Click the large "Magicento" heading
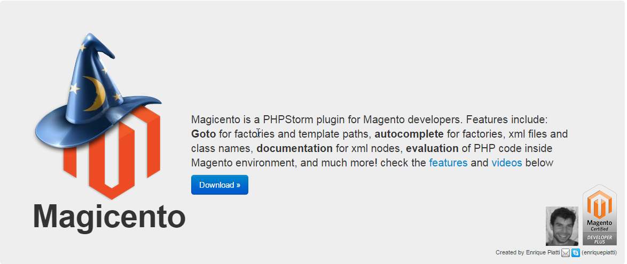The height and width of the screenshot is (264, 627). tap(109, 217)
